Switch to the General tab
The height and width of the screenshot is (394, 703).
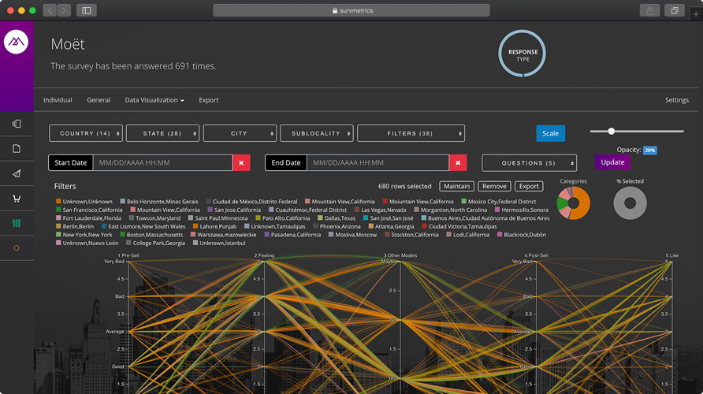pos(99,100)
